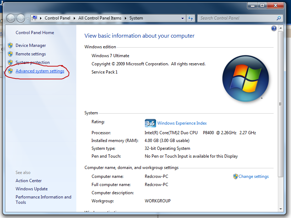
Task: Open System protection link
Action: pyautogui.click(x=33, y=62)
